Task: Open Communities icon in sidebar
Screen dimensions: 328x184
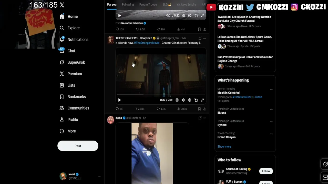Action: tap(62, 108)
